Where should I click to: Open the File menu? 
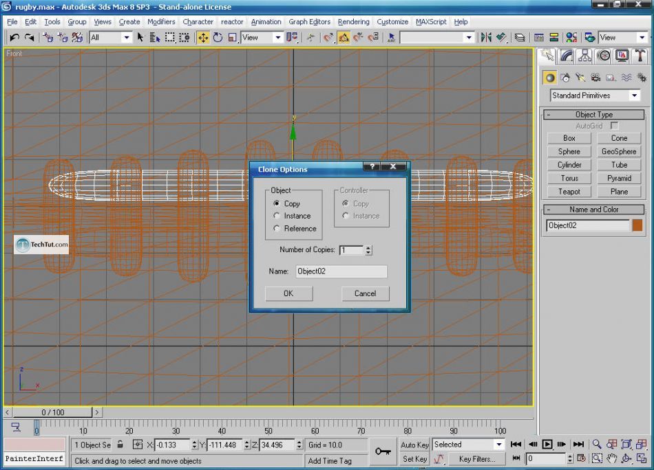tap(12, 22)
